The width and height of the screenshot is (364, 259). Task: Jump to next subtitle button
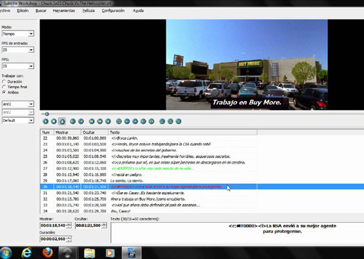pyautogui.click(x=81, y=121)
